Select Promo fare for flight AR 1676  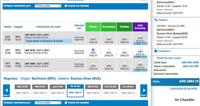(93, 36)
